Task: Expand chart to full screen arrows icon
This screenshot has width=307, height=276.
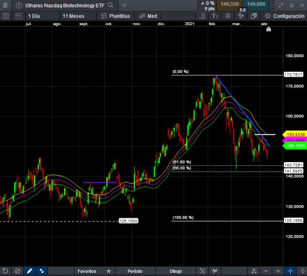Action: (x=281, y=5)
